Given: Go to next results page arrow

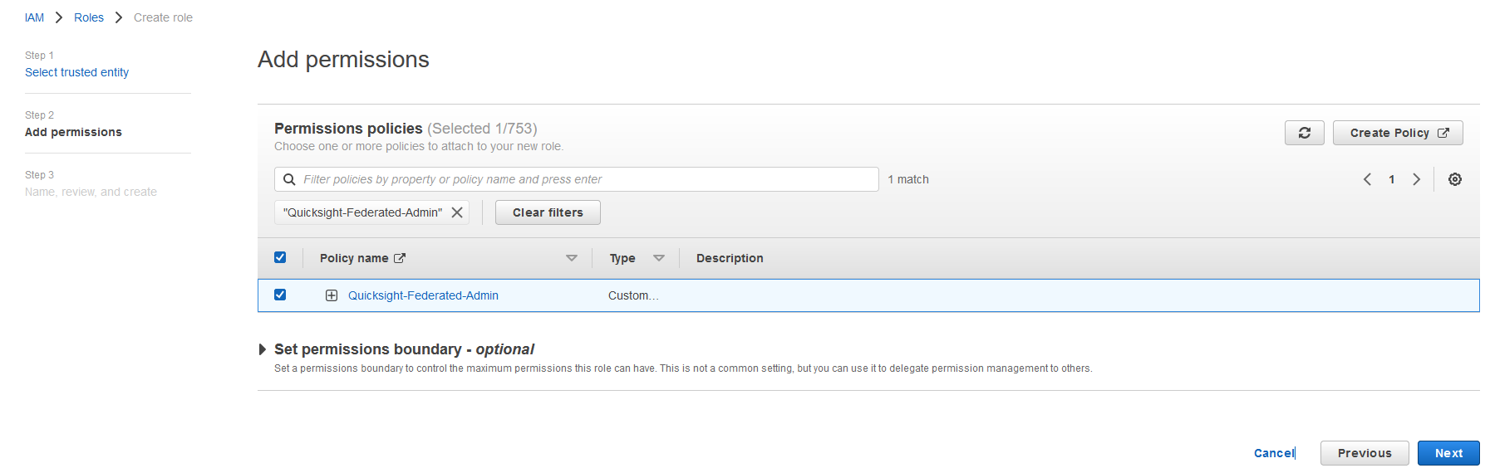Looking at the screenshot, I should point(1417,179).
